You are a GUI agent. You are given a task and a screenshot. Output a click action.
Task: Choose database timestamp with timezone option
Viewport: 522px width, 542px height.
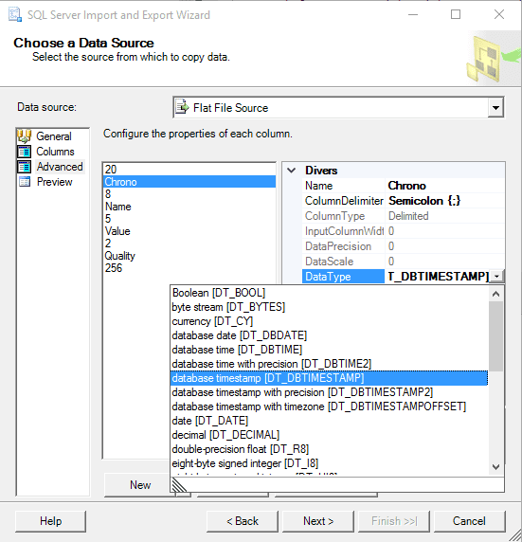point(329,406)
